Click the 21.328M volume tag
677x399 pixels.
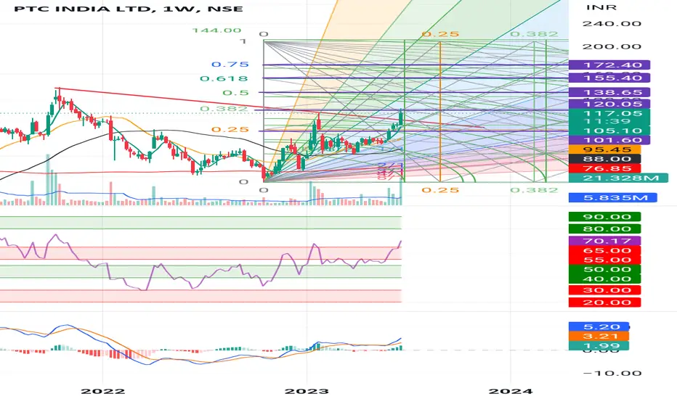click(x=618, y=178)
